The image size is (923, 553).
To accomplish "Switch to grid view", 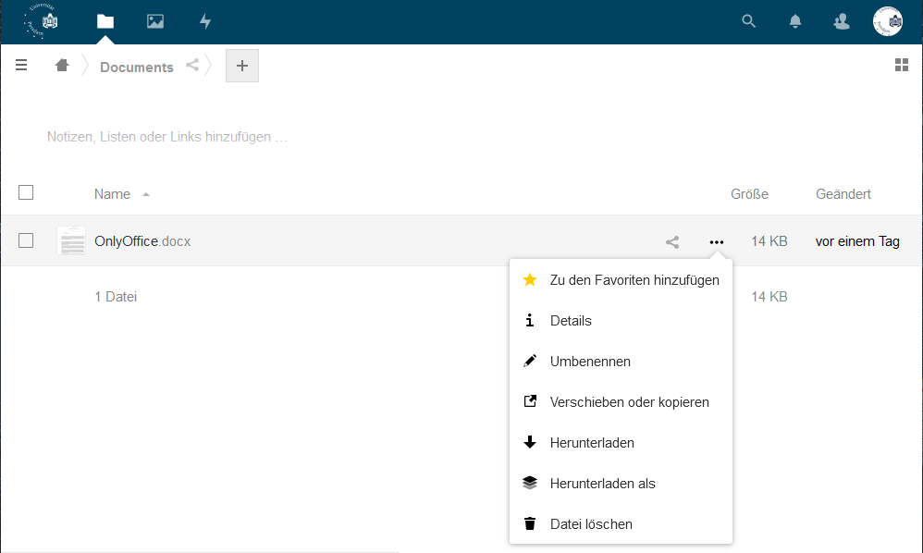I will pos(902,65).
